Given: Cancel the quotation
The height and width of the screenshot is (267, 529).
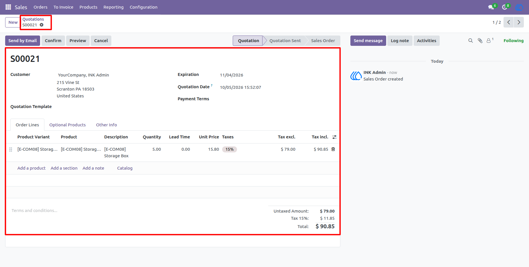Looking at the screenshot, I should [x=101, y=41].
